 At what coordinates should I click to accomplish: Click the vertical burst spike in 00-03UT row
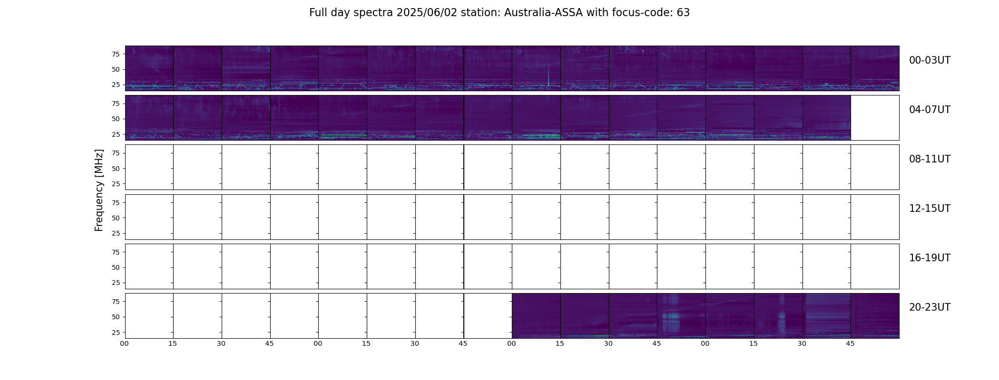click(x=548, y=75)
